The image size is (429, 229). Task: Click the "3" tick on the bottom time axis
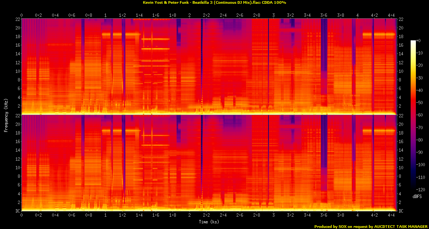pyautogui.click(x=273, y=216)
